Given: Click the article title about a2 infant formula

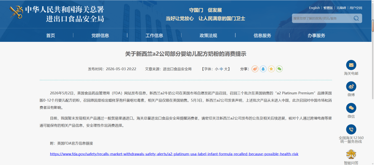Looking at the screenshot, I should pyautogui.click(x=186, y=54).
